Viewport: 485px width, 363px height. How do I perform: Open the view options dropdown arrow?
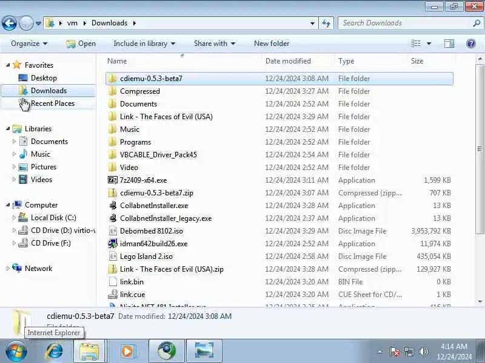(429, 44)
